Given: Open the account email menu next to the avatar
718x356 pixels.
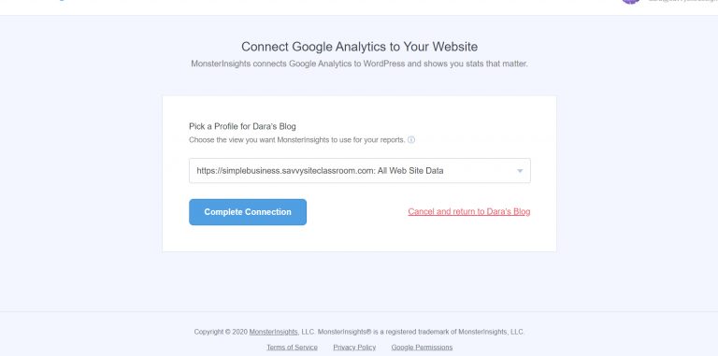Looking at the screenshot, I should tap(682, 1).
